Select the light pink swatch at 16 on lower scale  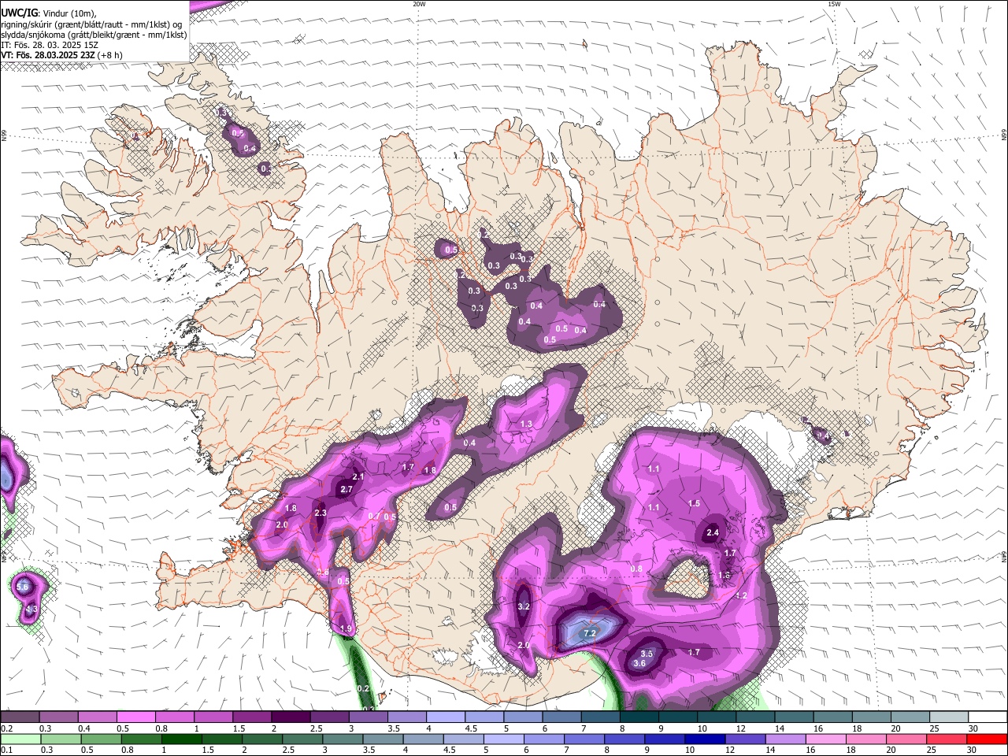pos(825,739)
